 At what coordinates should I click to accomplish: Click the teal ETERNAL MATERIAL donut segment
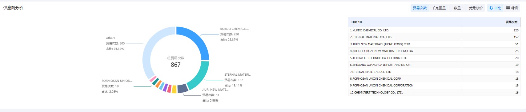tap(200, 76)
